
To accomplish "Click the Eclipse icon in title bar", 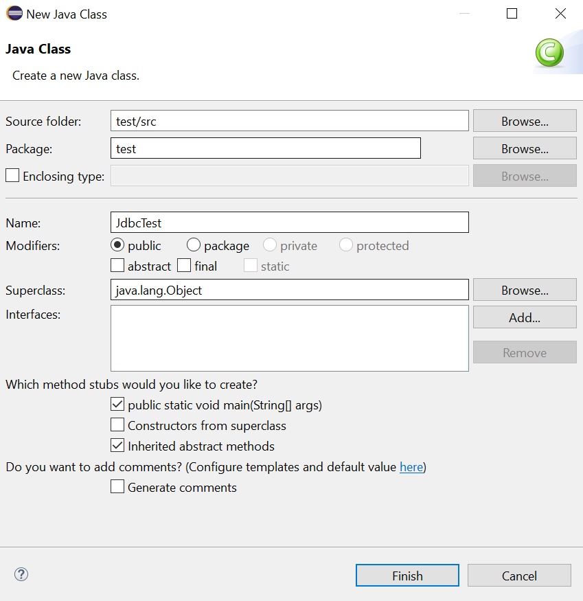I will click(x=14, y=14).
